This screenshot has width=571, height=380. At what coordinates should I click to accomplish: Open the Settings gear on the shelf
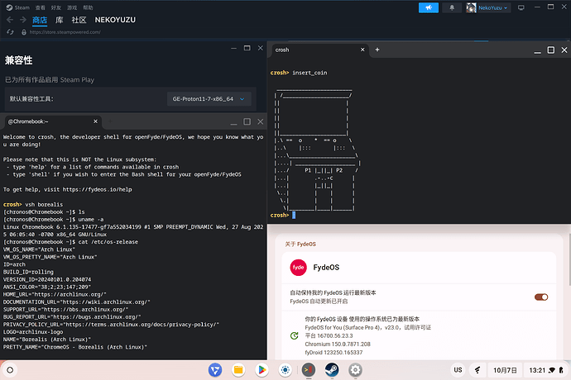[355, 370]
